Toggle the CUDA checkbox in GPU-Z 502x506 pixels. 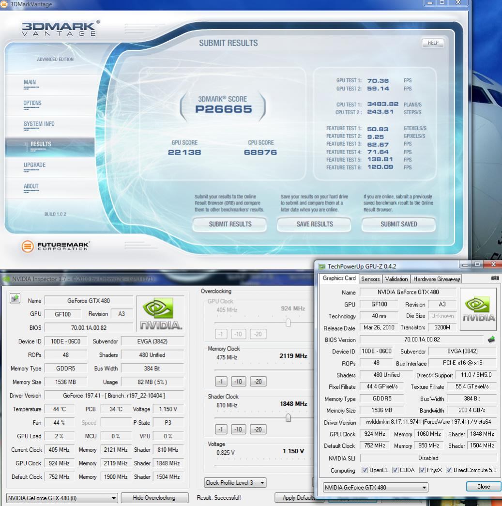[x=395, y=470]
